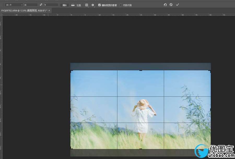Toggle 删除裁剪的像素 checkbox
The height and width of the screenshot is (159, 235).
(99, 5)
